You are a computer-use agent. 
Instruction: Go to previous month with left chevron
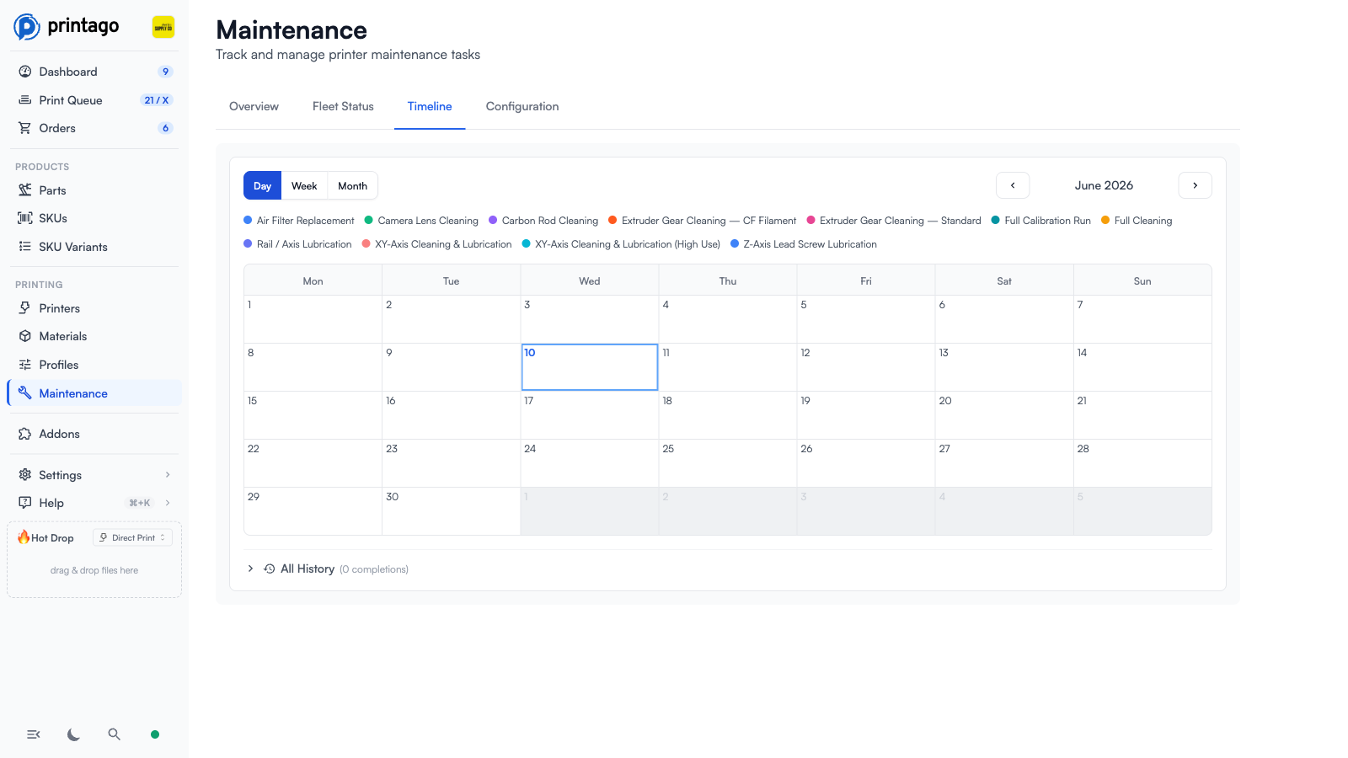pos(1013,185)
